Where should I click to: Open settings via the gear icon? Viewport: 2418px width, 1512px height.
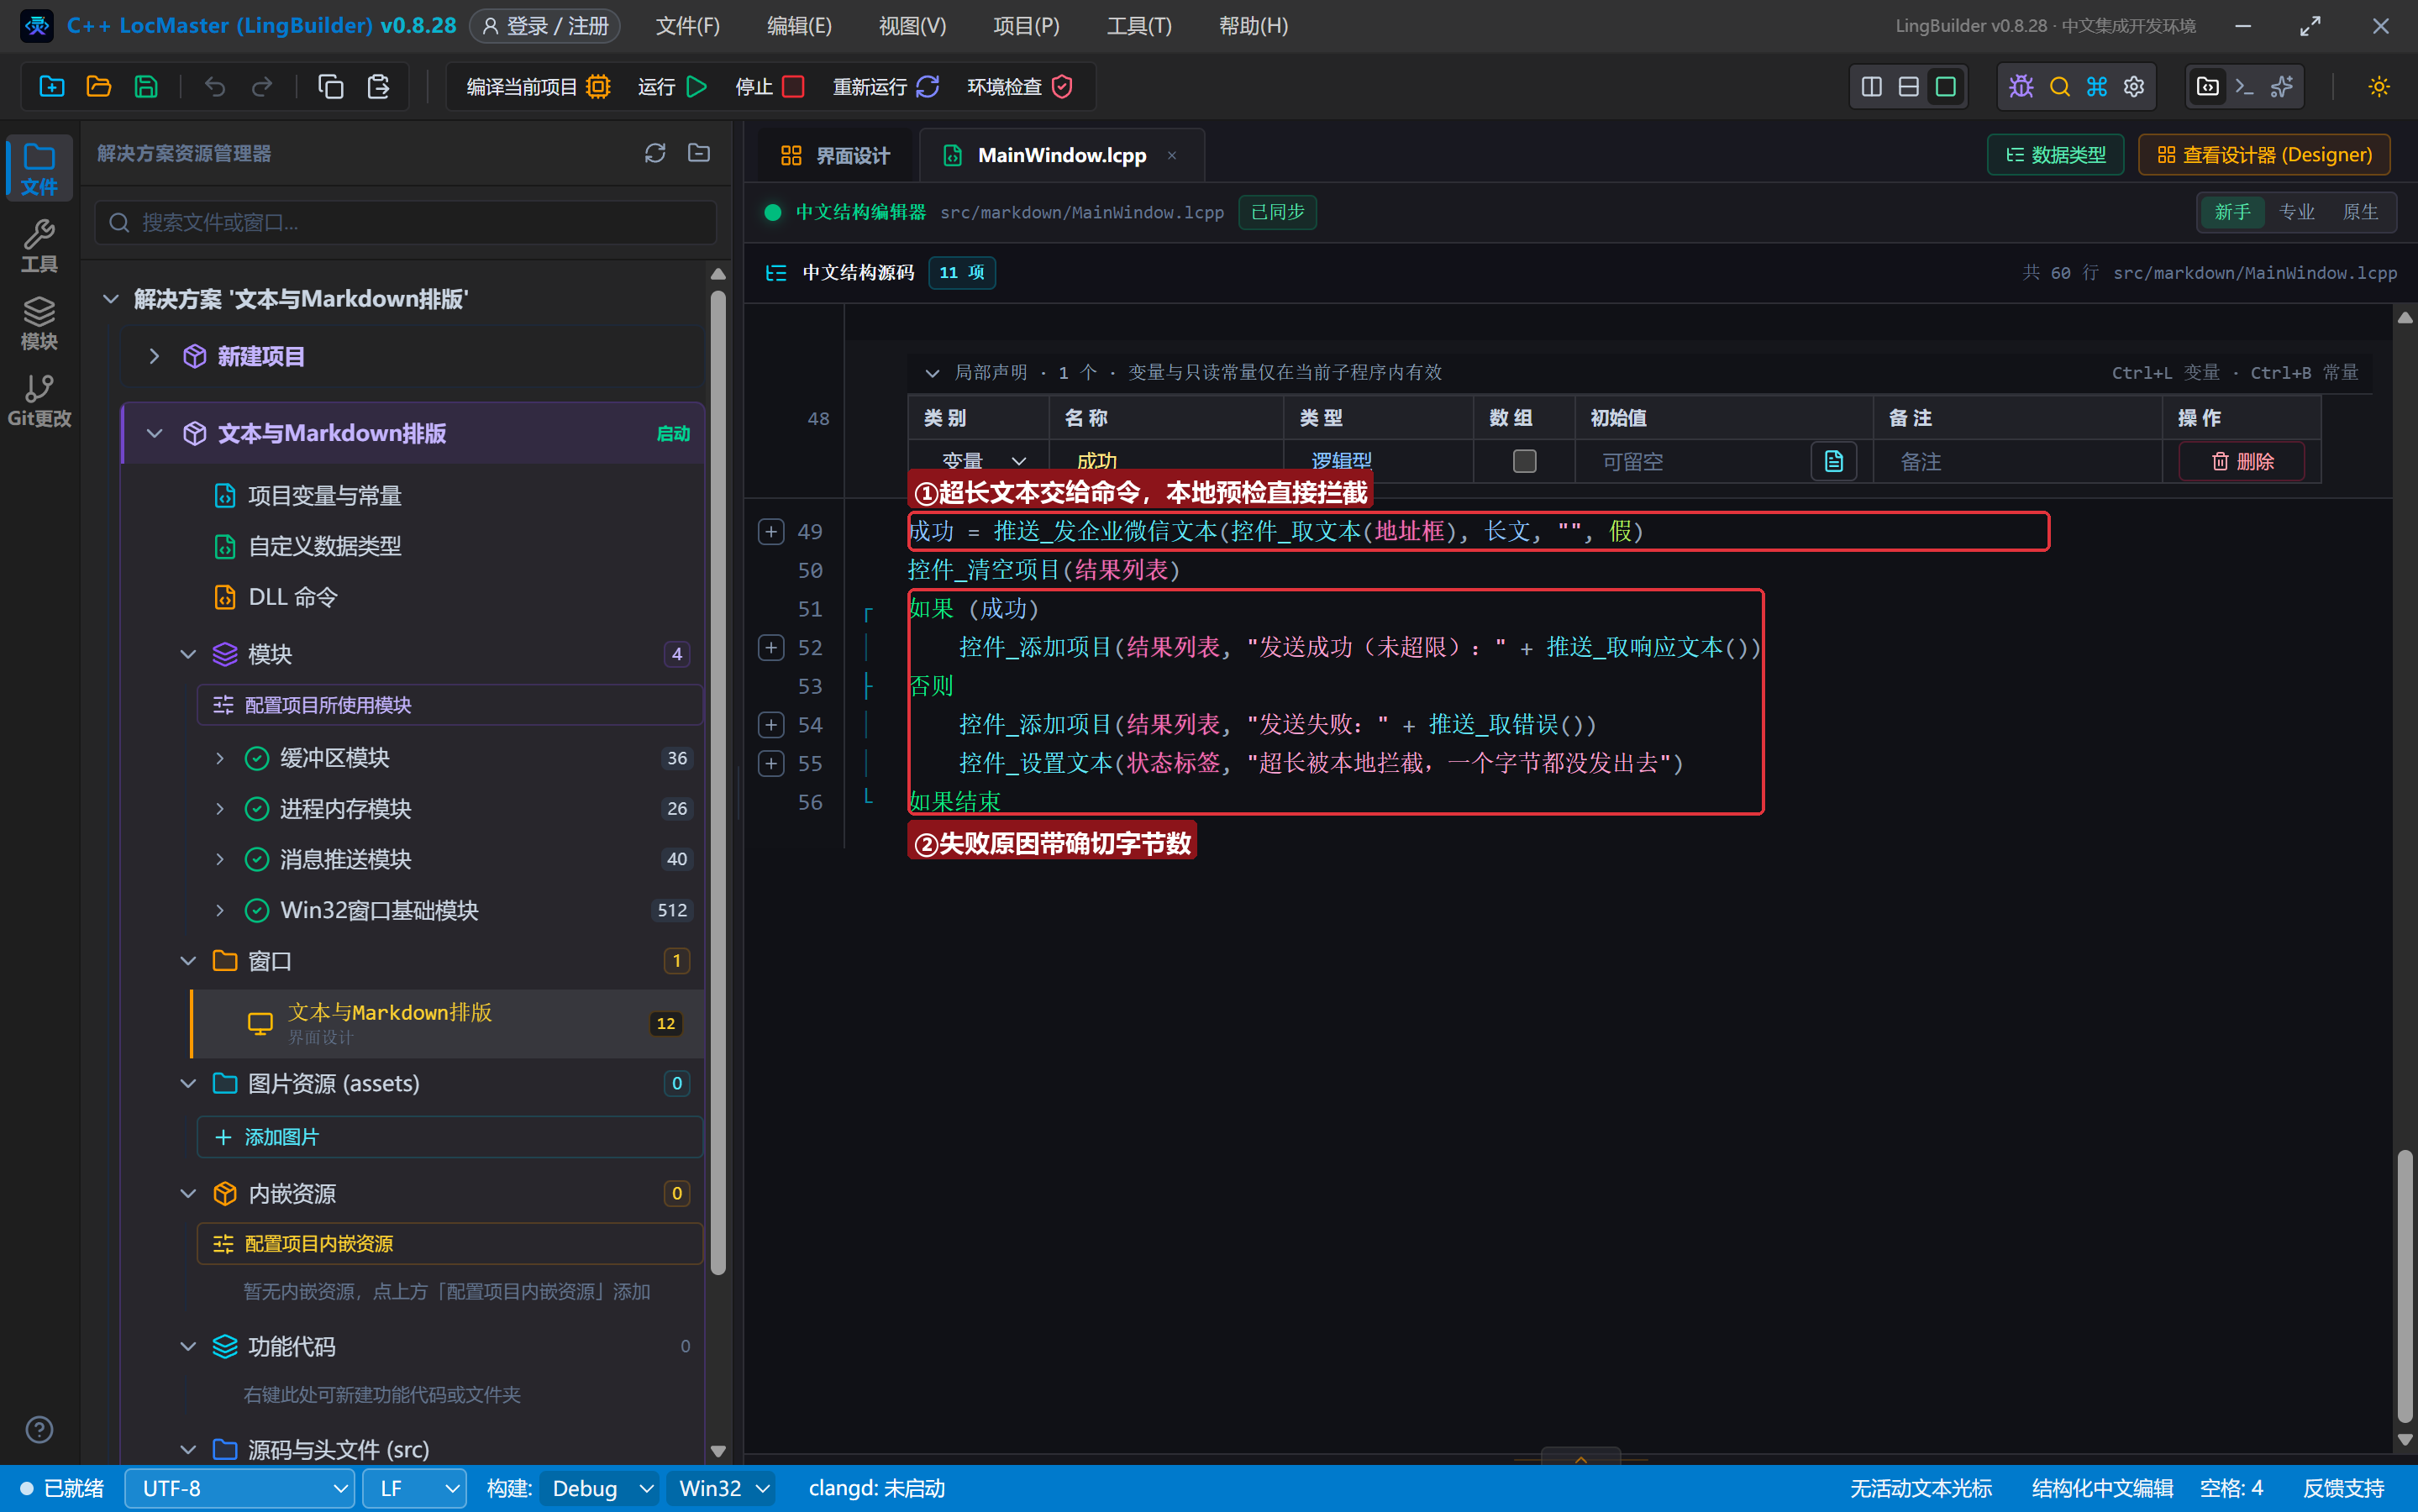[x=2134, y=87]
